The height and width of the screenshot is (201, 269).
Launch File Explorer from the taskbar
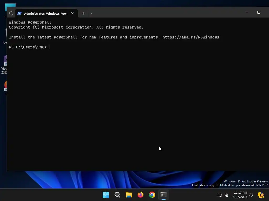[129, 195]
